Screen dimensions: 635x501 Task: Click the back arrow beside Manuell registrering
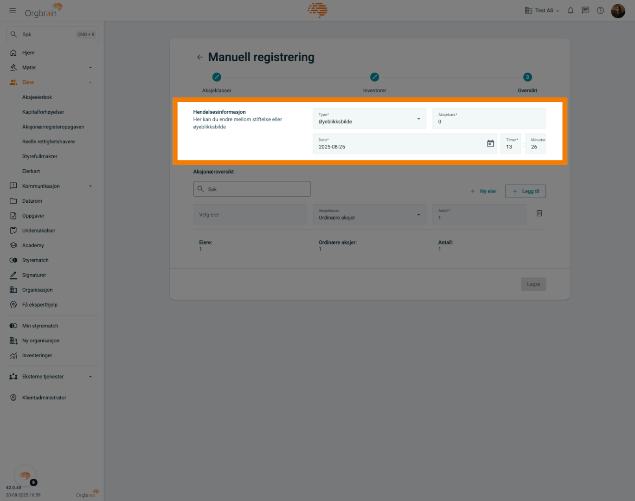pos(200,57)
